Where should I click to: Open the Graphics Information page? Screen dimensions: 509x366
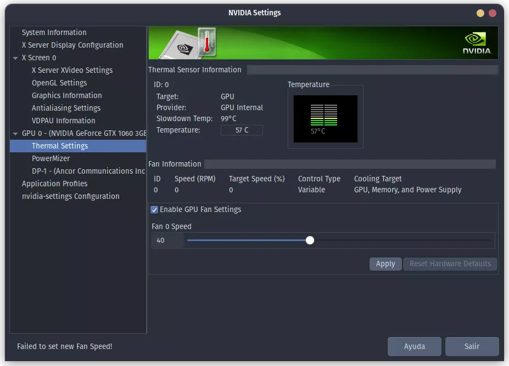(67, 95)
